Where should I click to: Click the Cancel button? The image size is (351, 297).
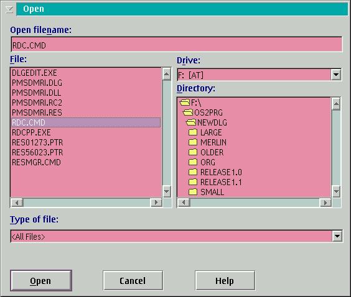(133, 281)
